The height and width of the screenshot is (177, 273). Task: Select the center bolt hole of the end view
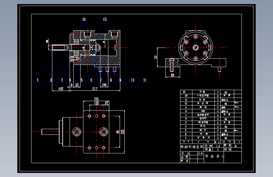[x=196, y=48]
